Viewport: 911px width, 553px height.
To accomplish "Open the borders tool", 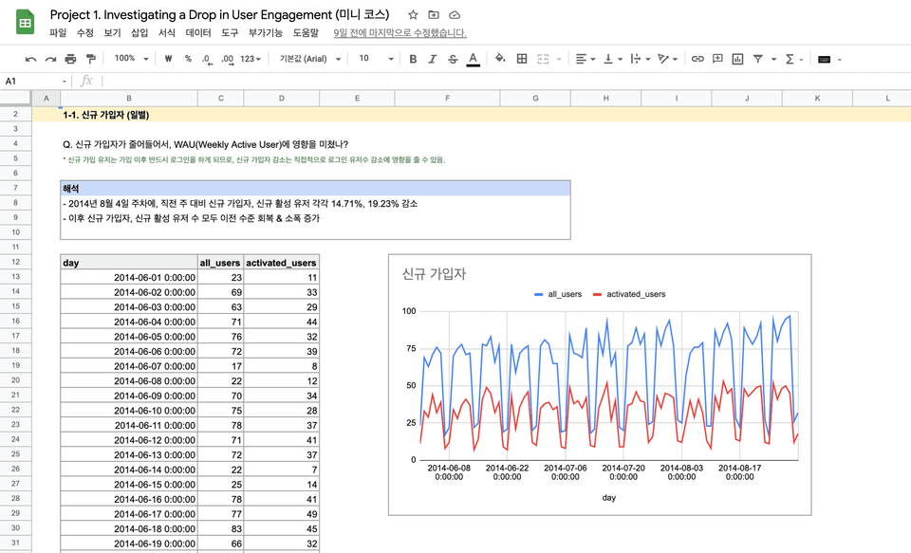I will coord(522,59).
